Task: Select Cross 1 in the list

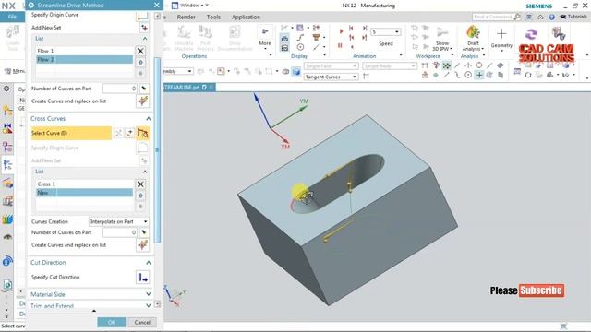Action: click(84, 184)
